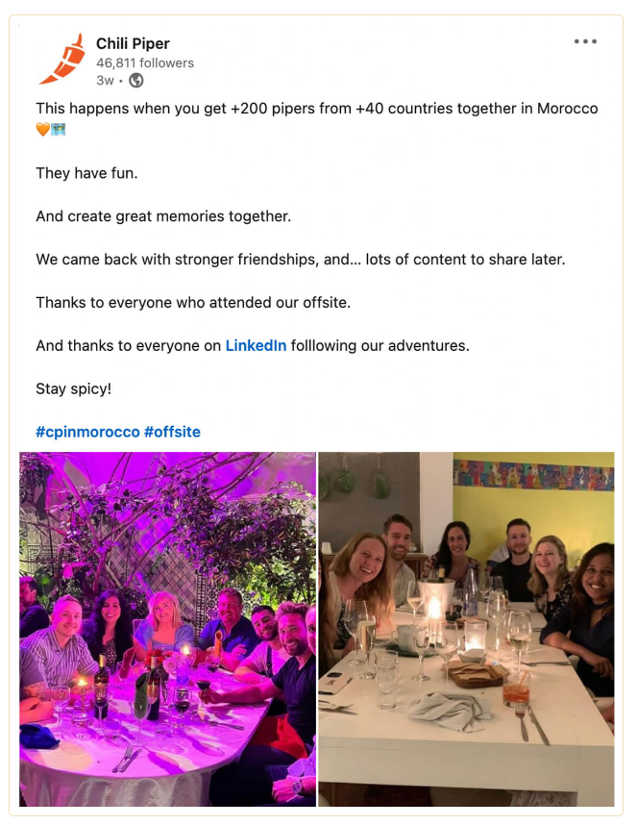637x825 pixels.
Task: Click the 3w post timestamp
Action: [x=105, y=81]
